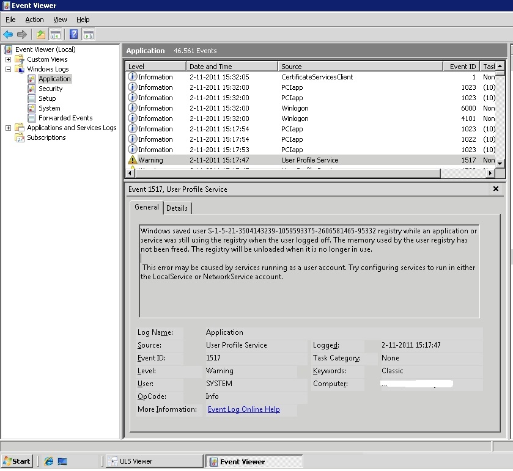513x471 pixels.
Task: Click the Event Viewer taskbar button
Action: (254, 461)
